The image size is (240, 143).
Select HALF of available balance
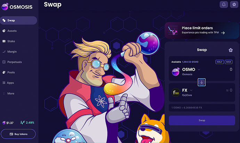click(x=219, y=62)
